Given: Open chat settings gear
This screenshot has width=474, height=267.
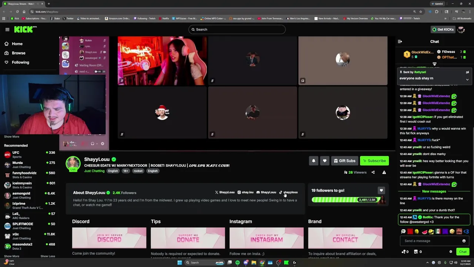Looking at the screenshot, I should (x=451, y=252).
